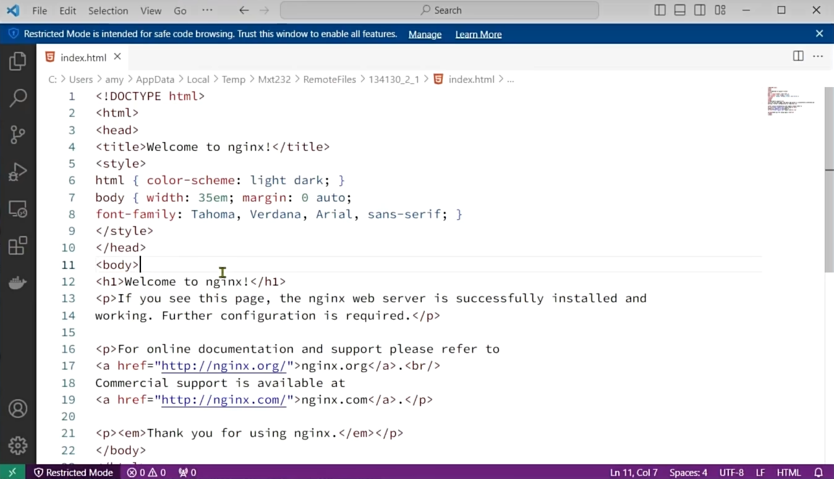The width and height of the screenshot is (834, 479).
Task: Click the http://nginx.org/ link in line 17
Action: [223, 366]
